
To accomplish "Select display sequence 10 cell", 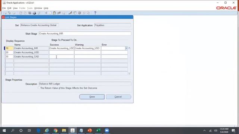I will pos(9,48).
